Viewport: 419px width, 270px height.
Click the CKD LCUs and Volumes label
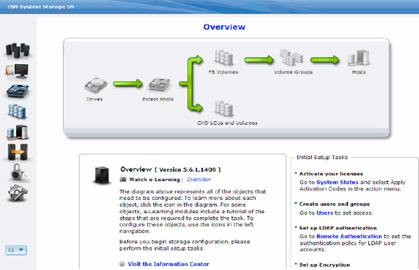pos(227,123)
